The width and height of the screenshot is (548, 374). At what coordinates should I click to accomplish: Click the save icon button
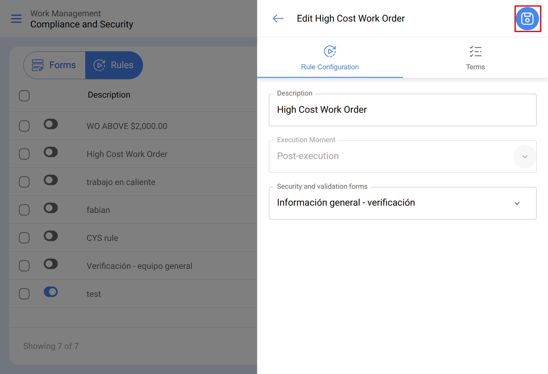[x=527, y=19]
